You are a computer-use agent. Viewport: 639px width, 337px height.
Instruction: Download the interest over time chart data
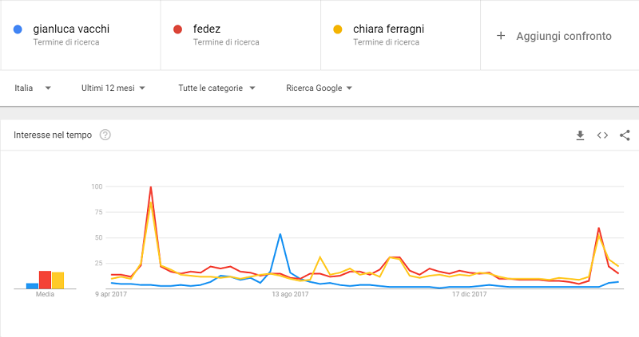(x=580, y=135)
